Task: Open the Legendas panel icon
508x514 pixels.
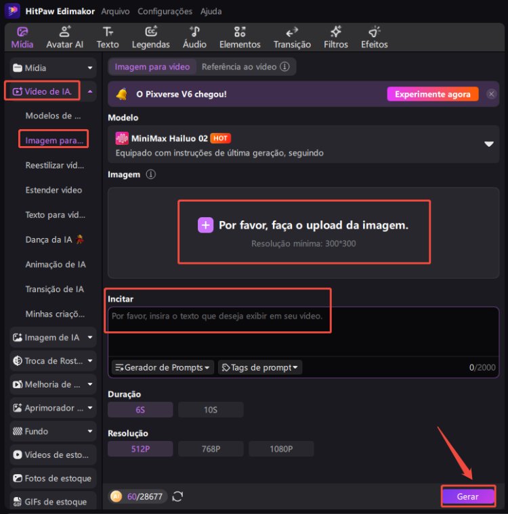Action: point(151,32)
